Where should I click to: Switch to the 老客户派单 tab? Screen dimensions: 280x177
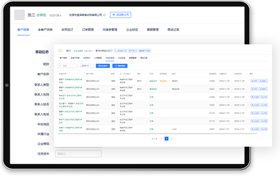pyautogui.click(x=45, y=29)
